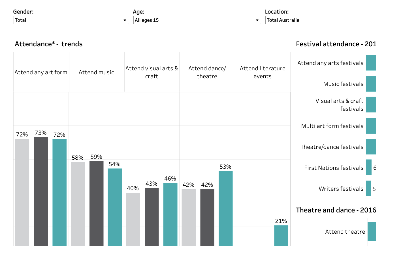Viewport: 401px width, 265px height.
Task: Click the Multi art form festivals label
Action: click(332, 126)
